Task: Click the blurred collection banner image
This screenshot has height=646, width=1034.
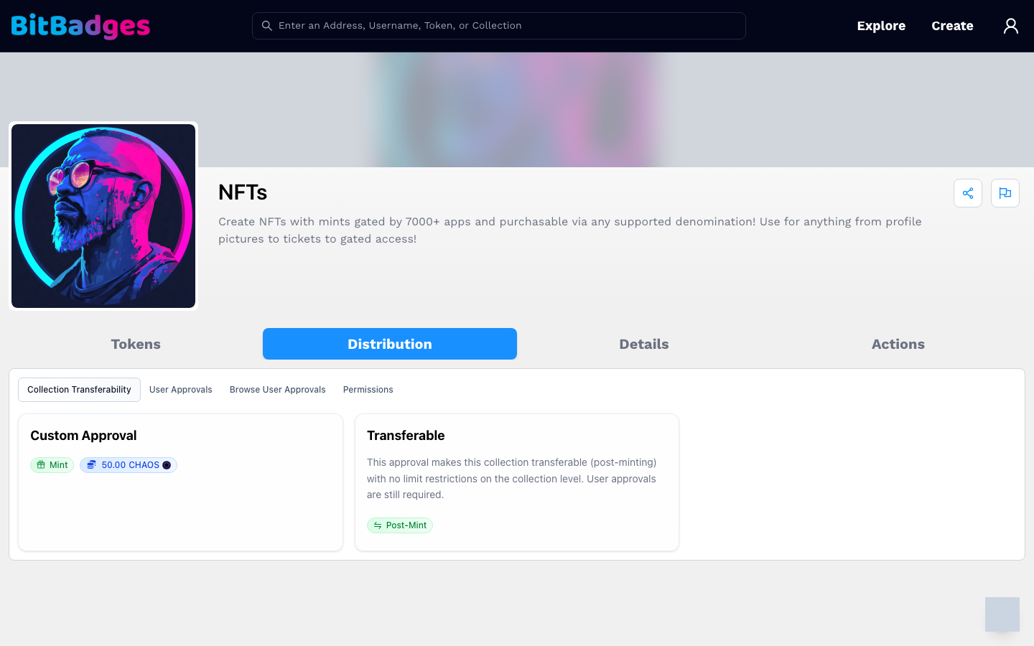Action: 517,110
